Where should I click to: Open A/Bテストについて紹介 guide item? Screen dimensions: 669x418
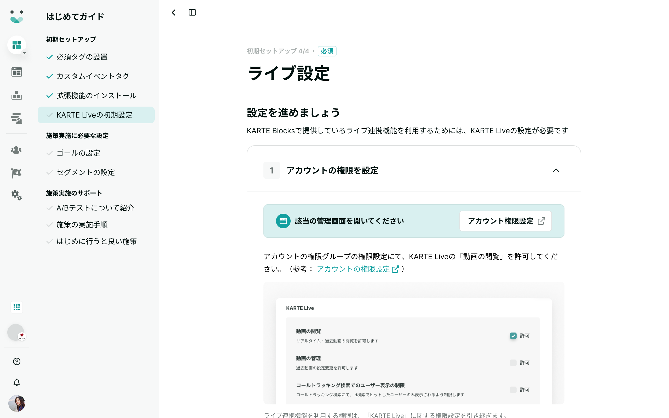click(96, 208)
